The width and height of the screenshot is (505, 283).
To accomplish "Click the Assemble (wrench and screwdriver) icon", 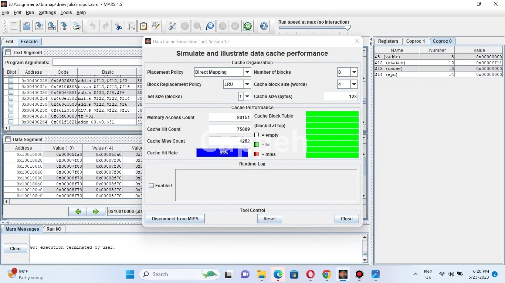I will [x=172, y=26].
